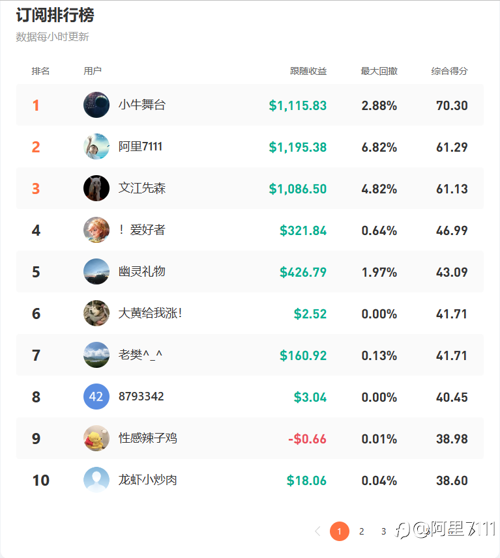The height and width of the screenshot is (558, 500).
Task: Jump to page 3 of leaderboard
Action: point(383,531)
